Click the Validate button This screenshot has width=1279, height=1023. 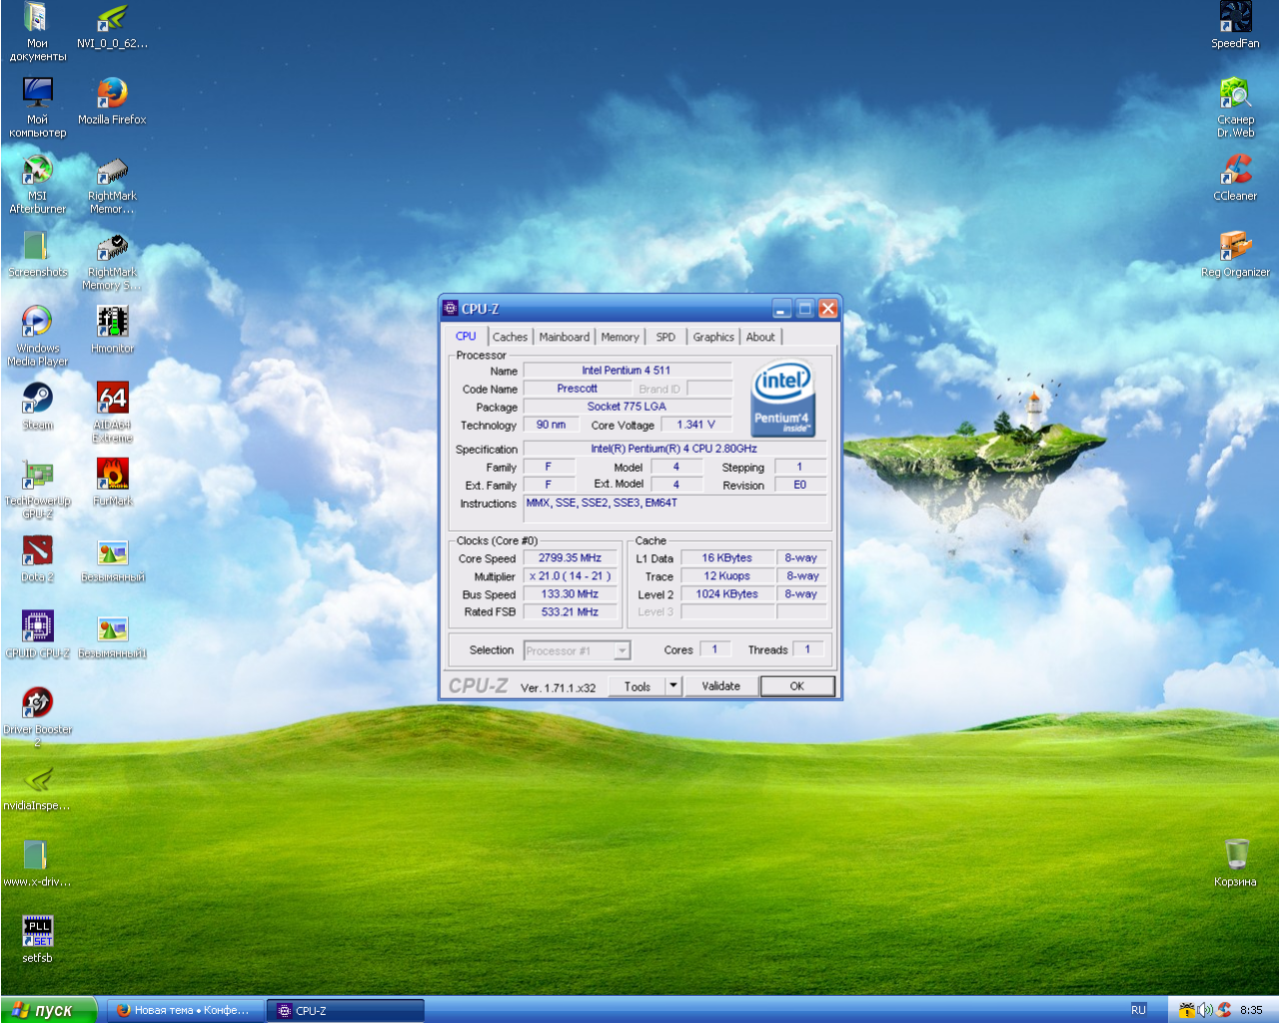pyautogui.click(x=720, y=686)
